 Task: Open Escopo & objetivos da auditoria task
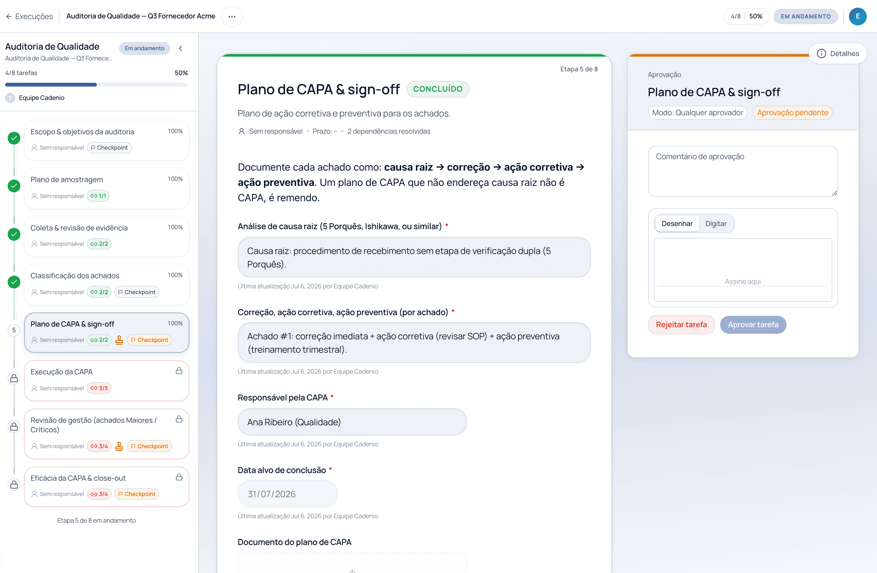coord(106,140)
